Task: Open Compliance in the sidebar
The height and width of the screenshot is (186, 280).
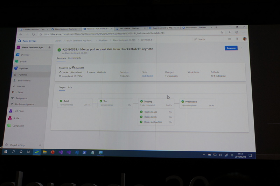Action: [x=18, y=126]
